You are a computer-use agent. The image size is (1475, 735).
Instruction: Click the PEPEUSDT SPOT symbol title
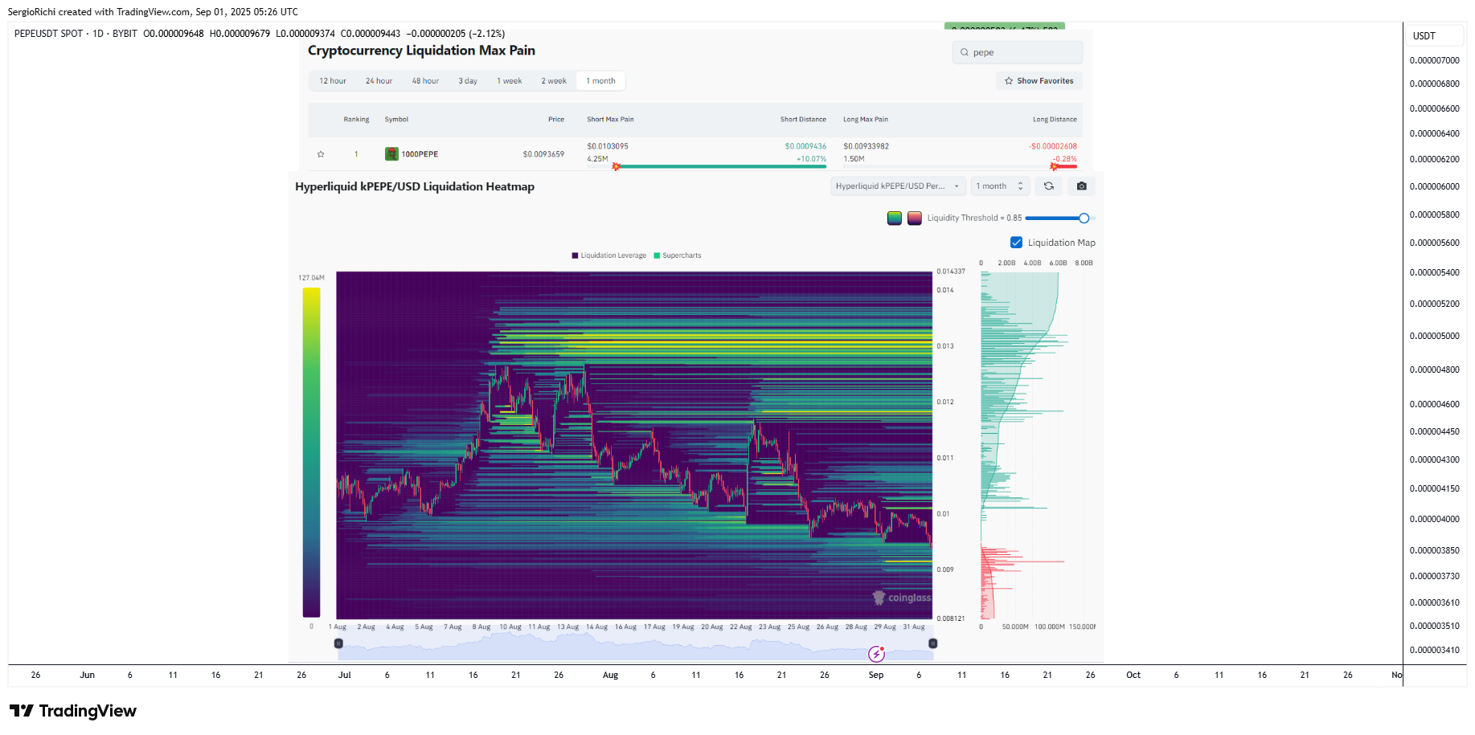(x=48, y=34)
